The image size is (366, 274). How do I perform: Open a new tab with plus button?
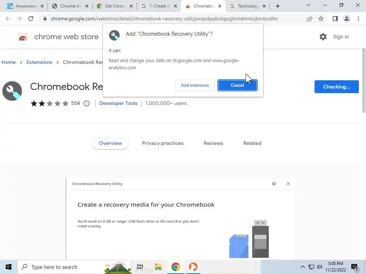277,6
